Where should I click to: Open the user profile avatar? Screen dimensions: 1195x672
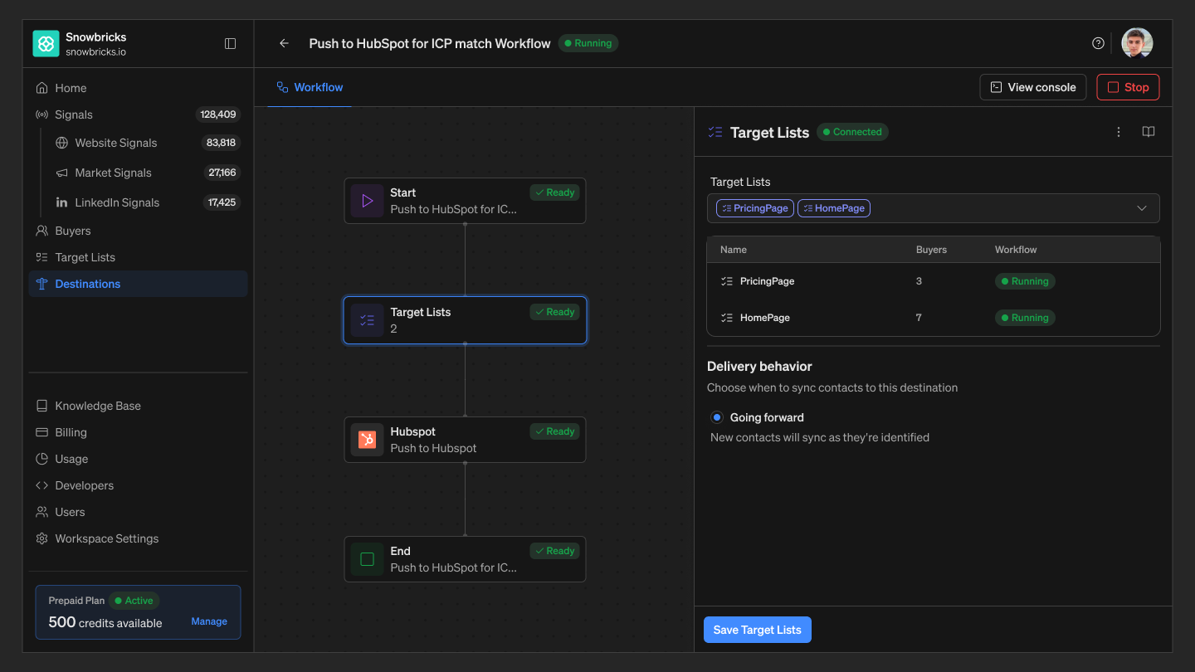(1137, 43)
